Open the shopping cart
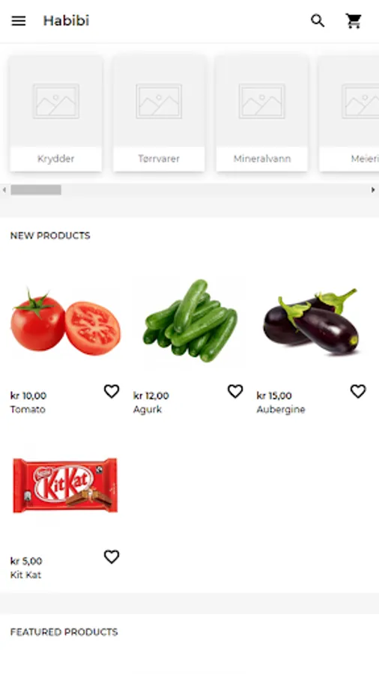Screen dimensions: 379x674 [x=354, y=21]
